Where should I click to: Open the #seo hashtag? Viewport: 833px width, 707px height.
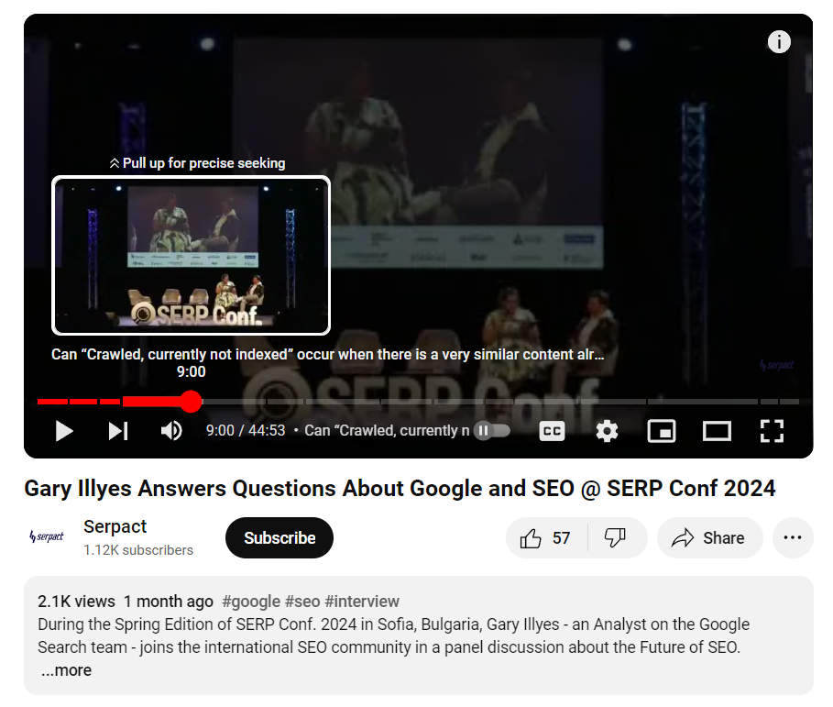click(302, 602)
